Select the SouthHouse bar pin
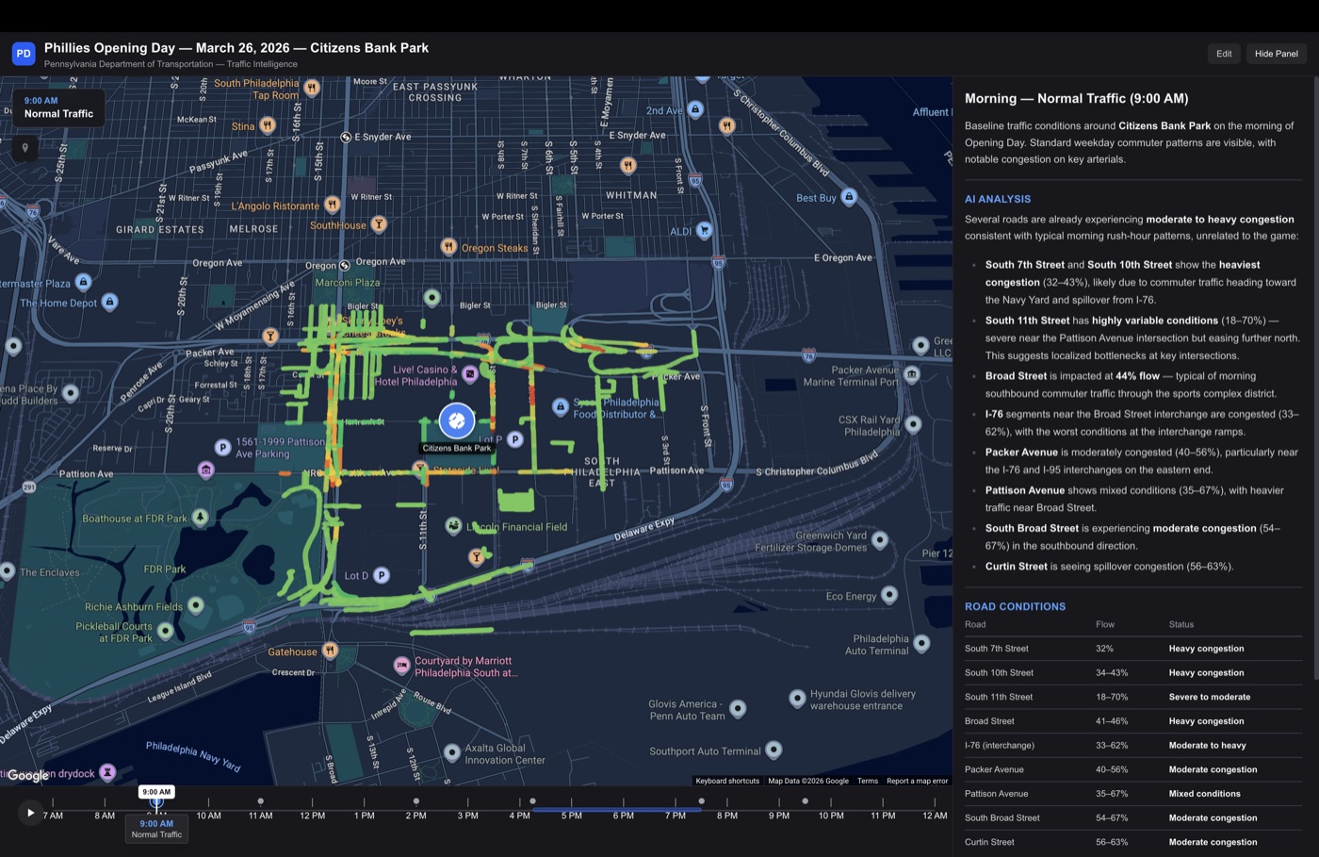The width and height of the screenshot is (1319, 857). [379, 224]
